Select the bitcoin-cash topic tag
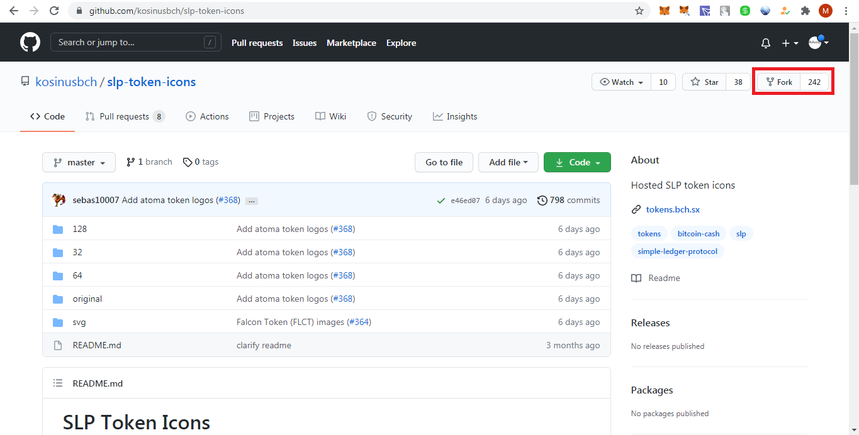Viewport: 859px width, 435px height. 699,233
